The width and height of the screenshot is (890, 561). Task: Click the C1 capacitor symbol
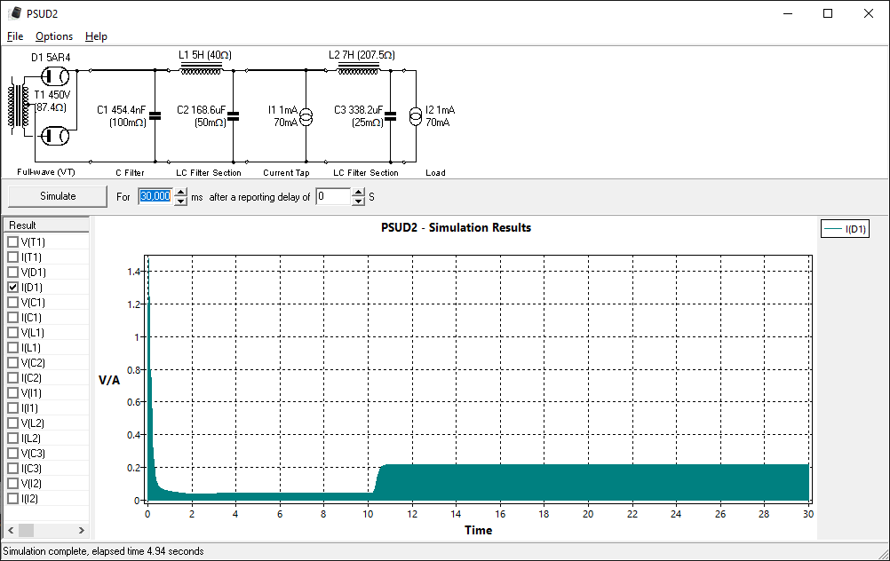[x=155, y=115]
